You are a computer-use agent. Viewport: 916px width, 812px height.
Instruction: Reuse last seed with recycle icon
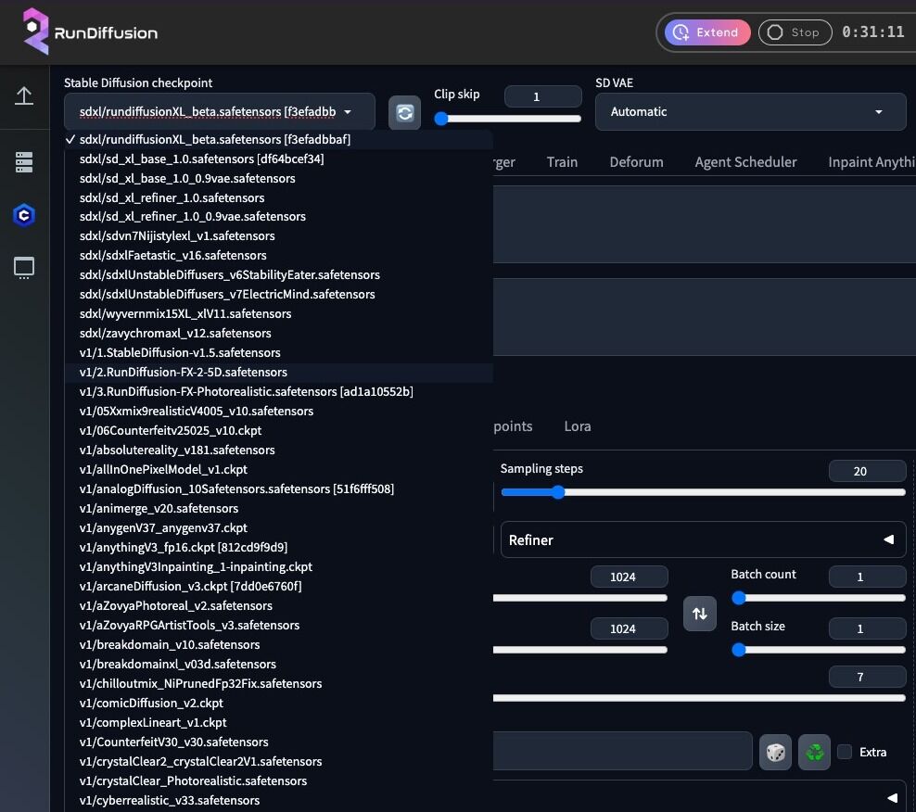point(815,752)
